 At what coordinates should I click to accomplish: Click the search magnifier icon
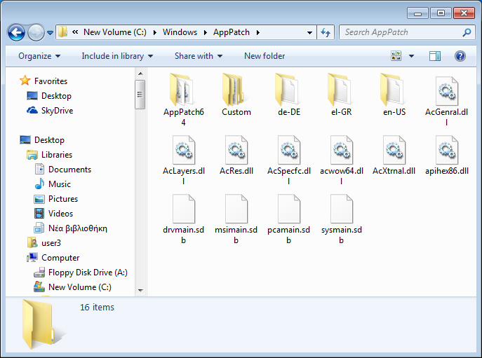click(467, 32)
